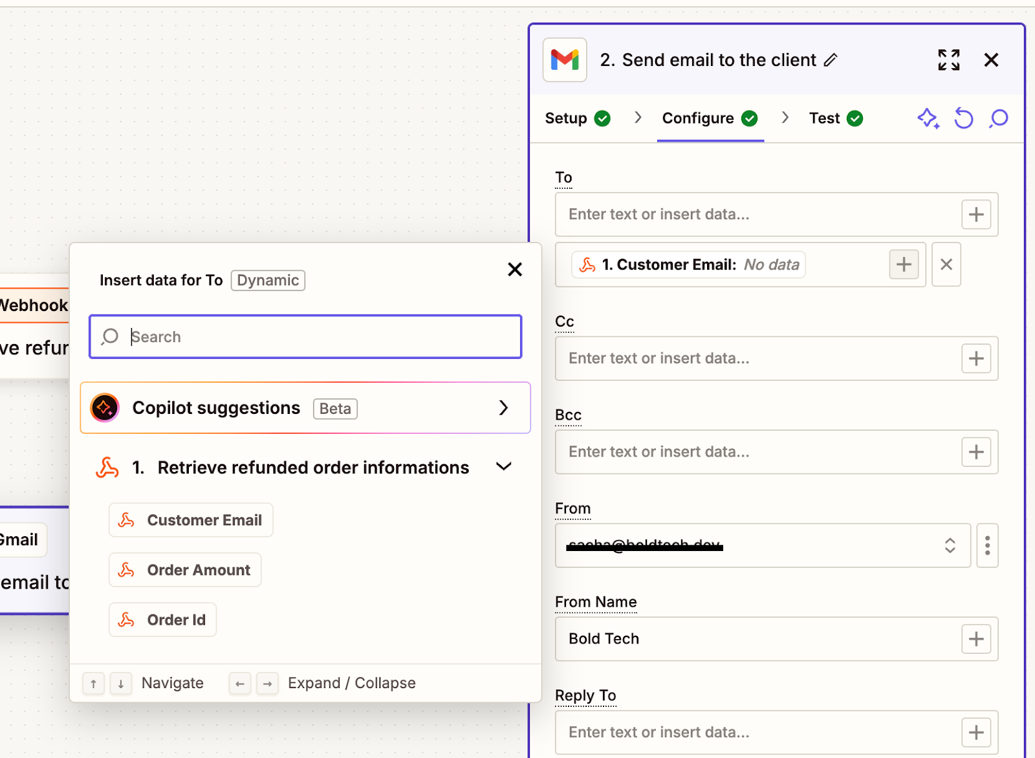Close the Insert data for To popup

coord(515,269)
